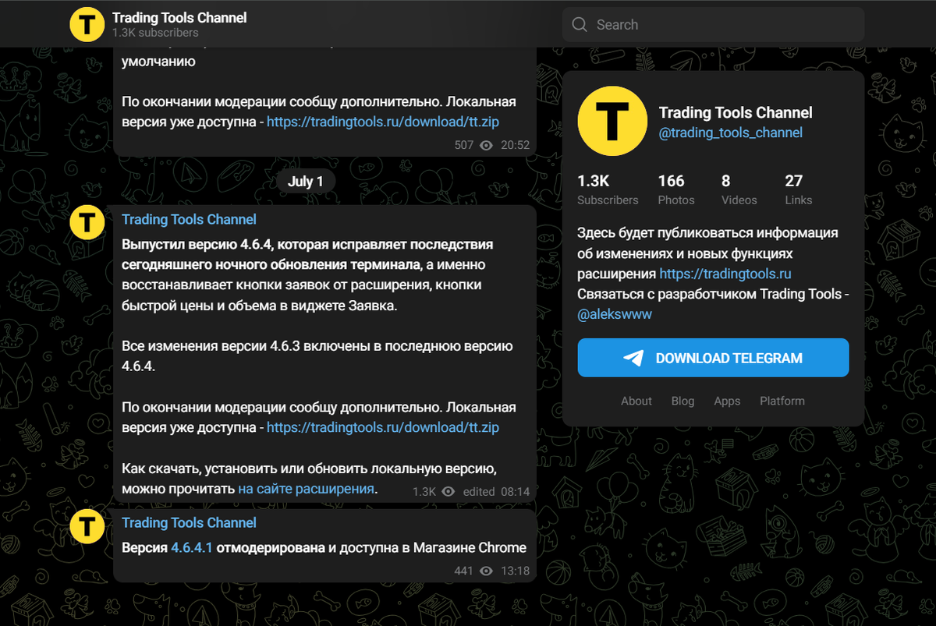The width and height of the screenshot is (936, 626).
Task: Click the paper plane icon on download button
Action: pos(633,358)
